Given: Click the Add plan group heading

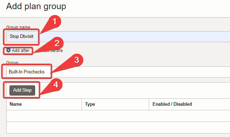Looking at the screenshot, I should (36, 6).
